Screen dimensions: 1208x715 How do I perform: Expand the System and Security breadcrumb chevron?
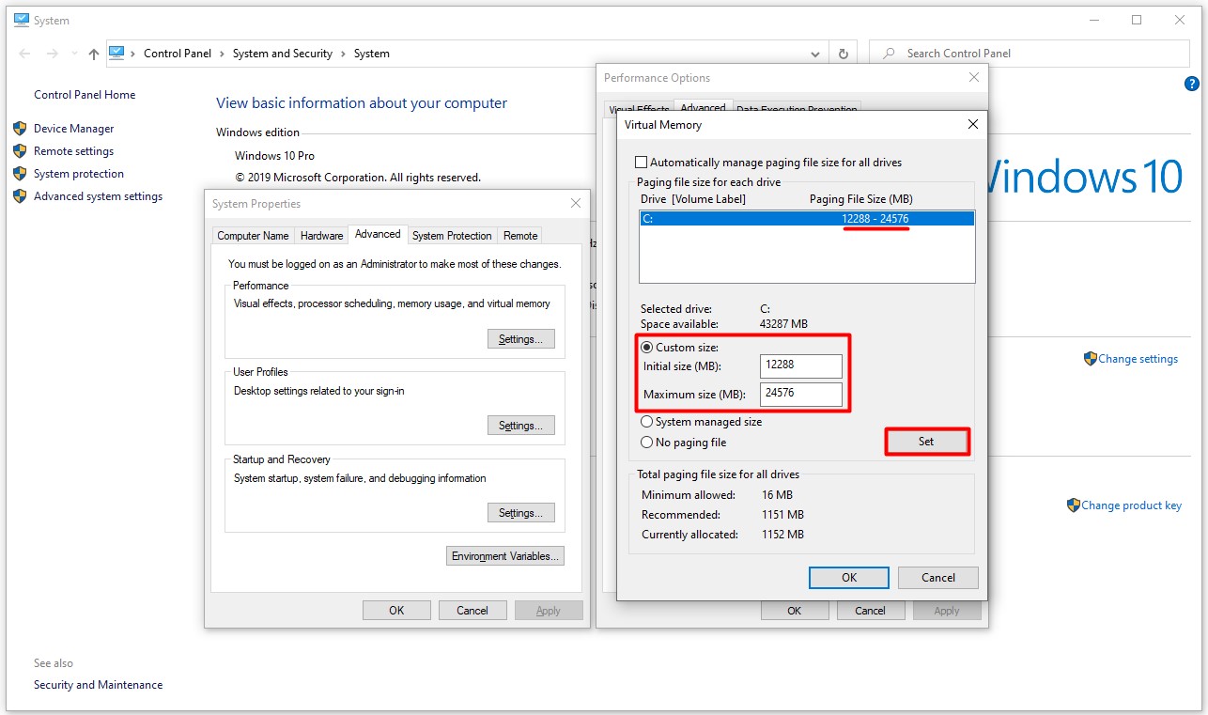[x=342, y=54]
